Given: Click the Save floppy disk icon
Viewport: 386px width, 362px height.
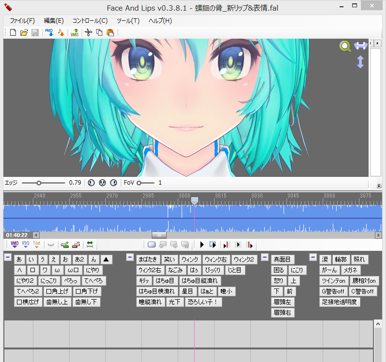Looking at the screenshot, I should tap(35, 32).
